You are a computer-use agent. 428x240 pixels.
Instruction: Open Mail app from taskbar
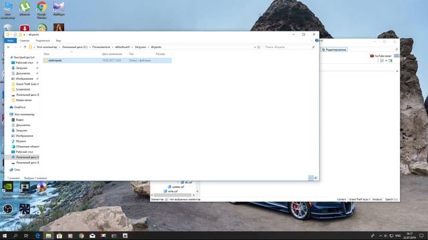(92, 235)
